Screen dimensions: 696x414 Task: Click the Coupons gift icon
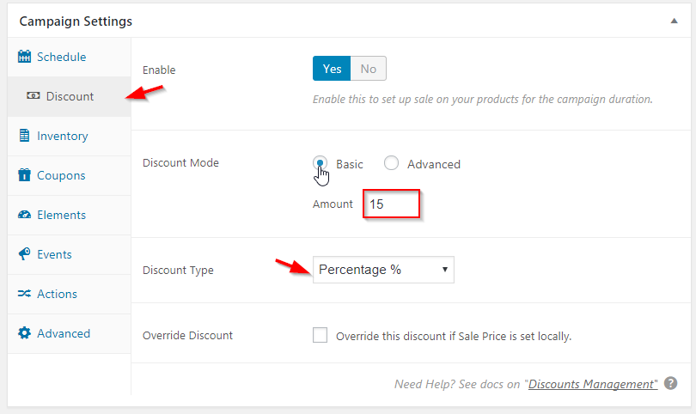pyautogui.click(x=24, y=175)
